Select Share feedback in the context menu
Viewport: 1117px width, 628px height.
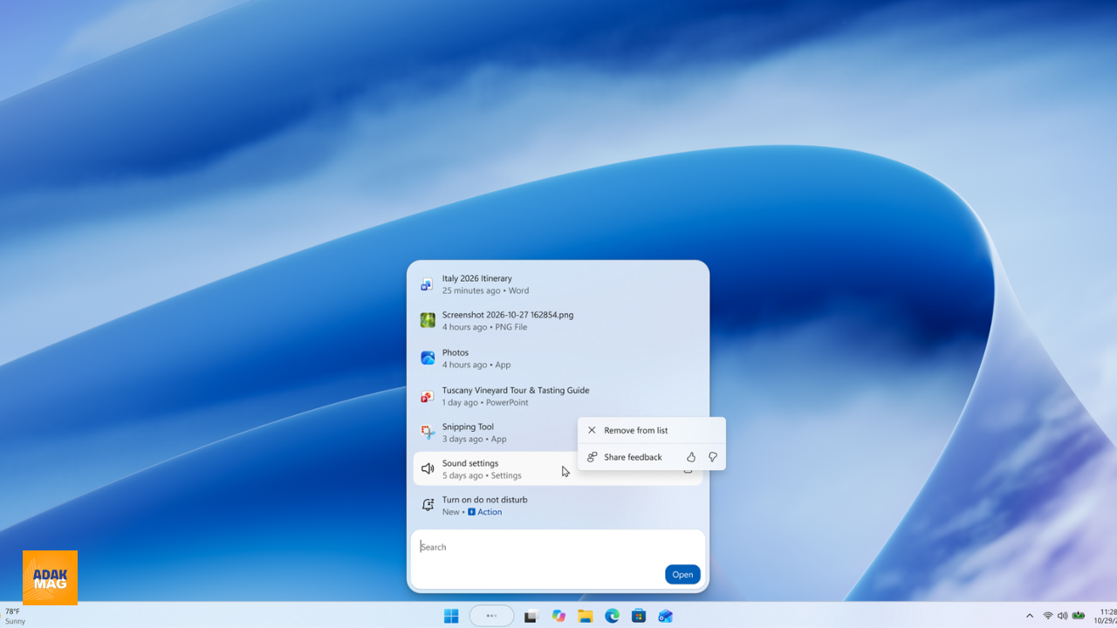pos(633,457)
